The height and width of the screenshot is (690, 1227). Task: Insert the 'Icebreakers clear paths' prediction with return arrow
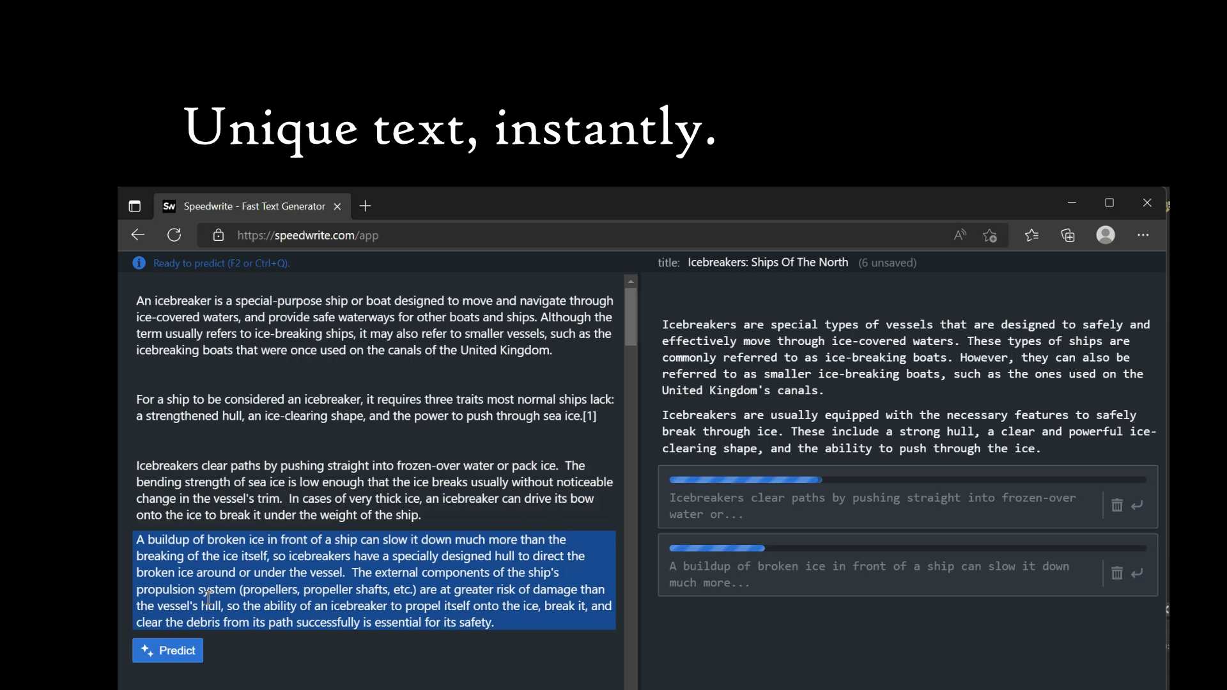coord(1137,505)
